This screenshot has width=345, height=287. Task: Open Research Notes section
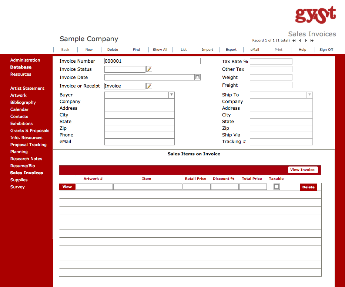tap(26, 159)
